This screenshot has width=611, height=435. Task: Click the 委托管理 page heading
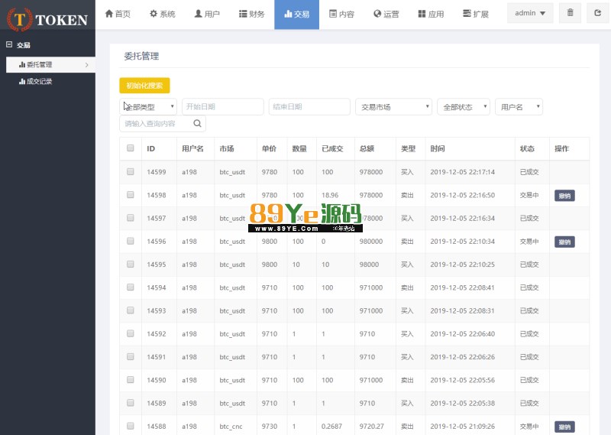(141, 56)
